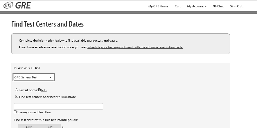Image resolution: width=257 pixels, height=128 pixels.
Task: Select the Test at home radio button
Action: point(16,90)
